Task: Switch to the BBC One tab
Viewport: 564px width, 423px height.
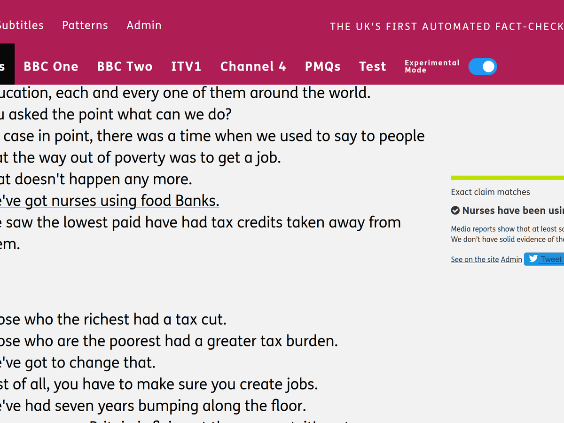Action: (x=51, y=67)
